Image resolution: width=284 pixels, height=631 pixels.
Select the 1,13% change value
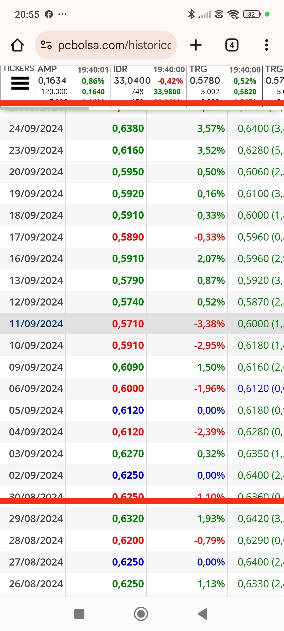coord(211,584)
